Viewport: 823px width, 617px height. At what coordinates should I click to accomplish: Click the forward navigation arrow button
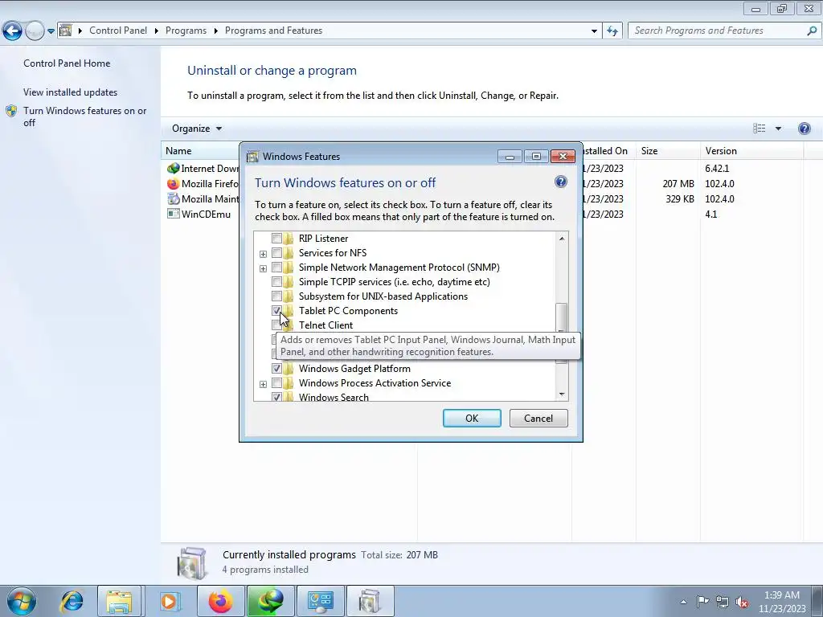(35, 31)
